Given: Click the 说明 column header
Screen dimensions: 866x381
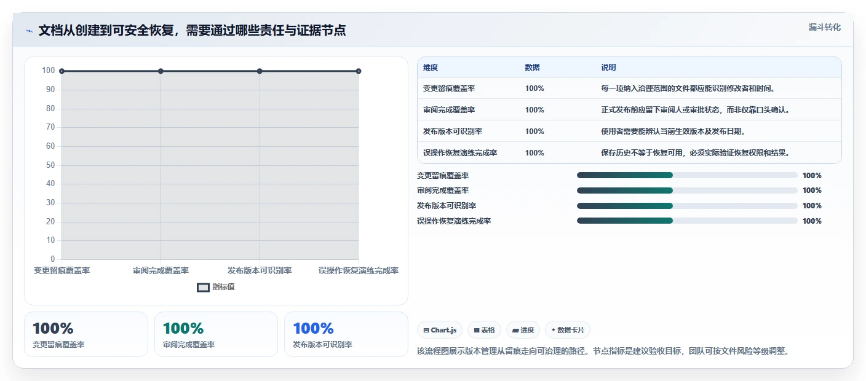Looking at the screenshot, I should click(x=609, y=68).
